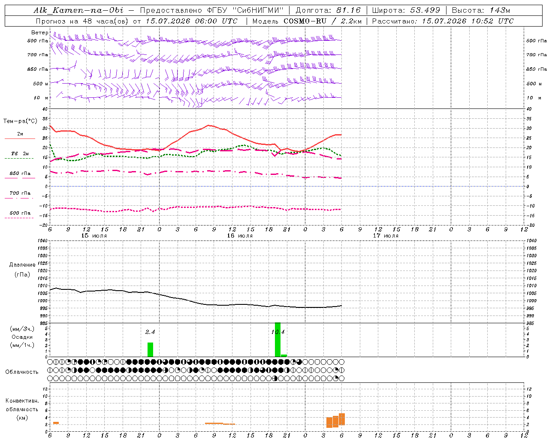Click the tallest orange convective cloud bar

[342, 419]
